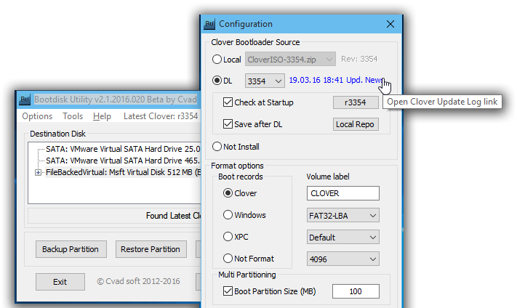Choose Windows boot records option

228,215
